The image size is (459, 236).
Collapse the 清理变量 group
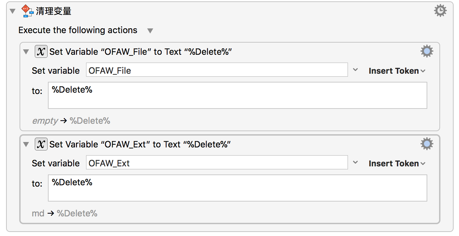(x=13, y=11)
